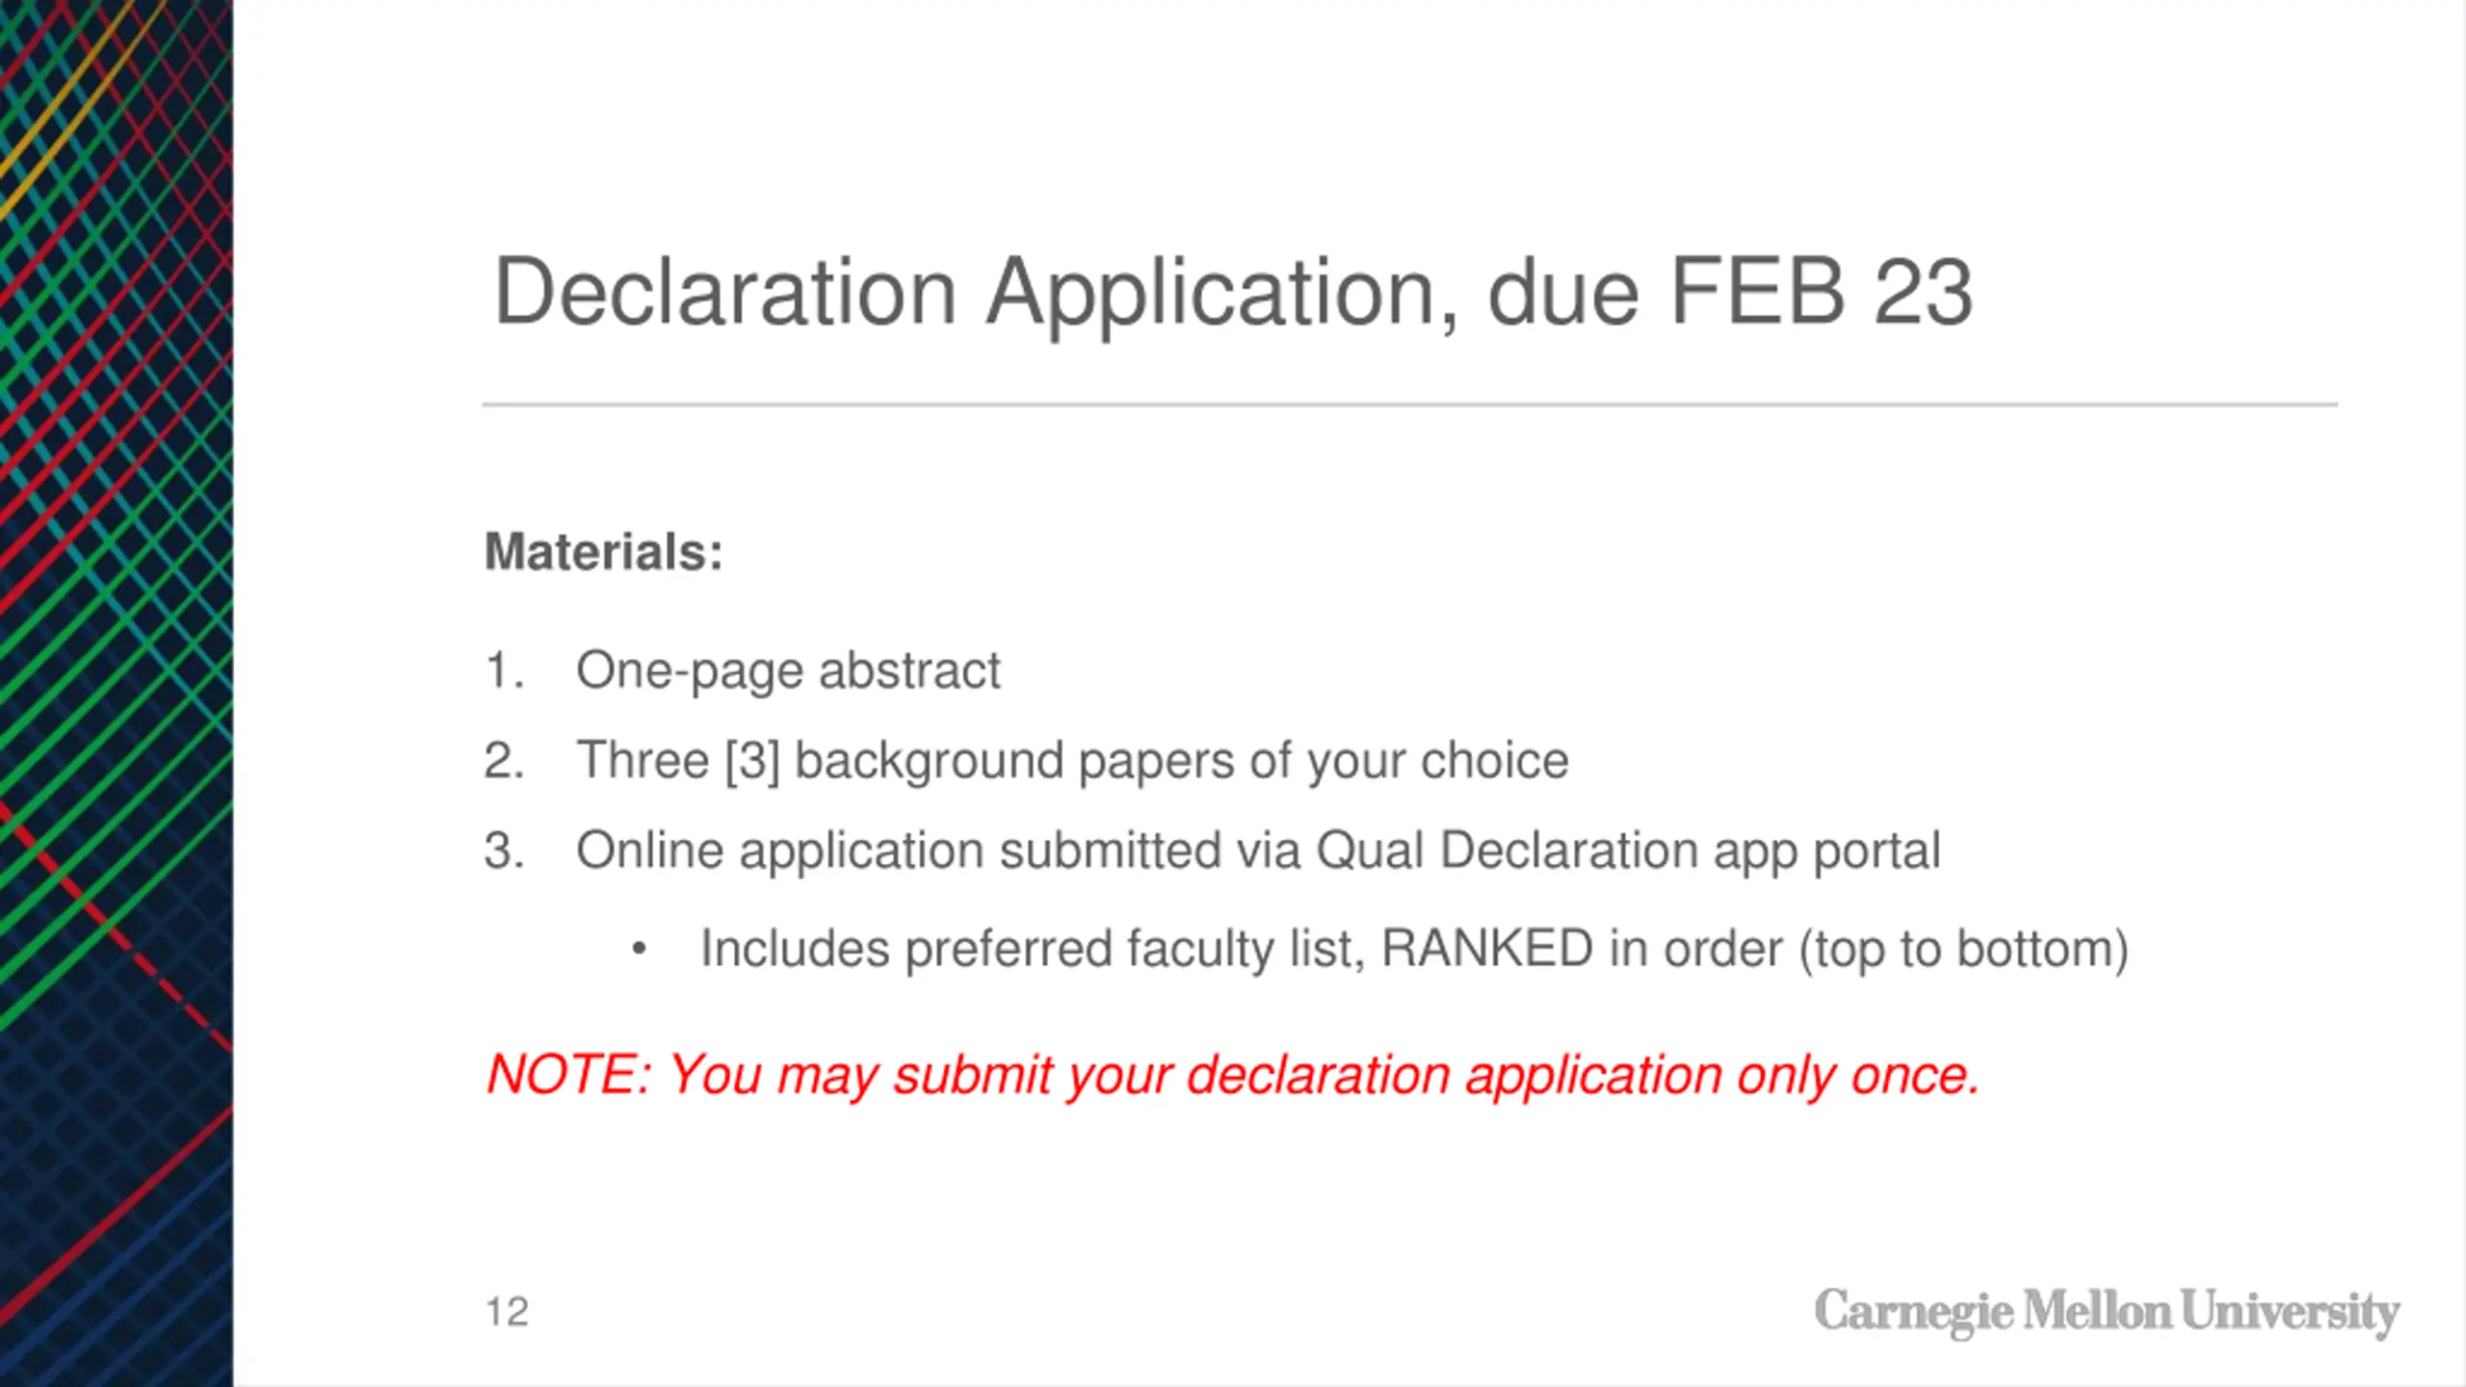The height and width of the screenshot is (1387, 2466).
Task: Select the word "RANKED" in the sub-bullet
Action: point(1486,948)
